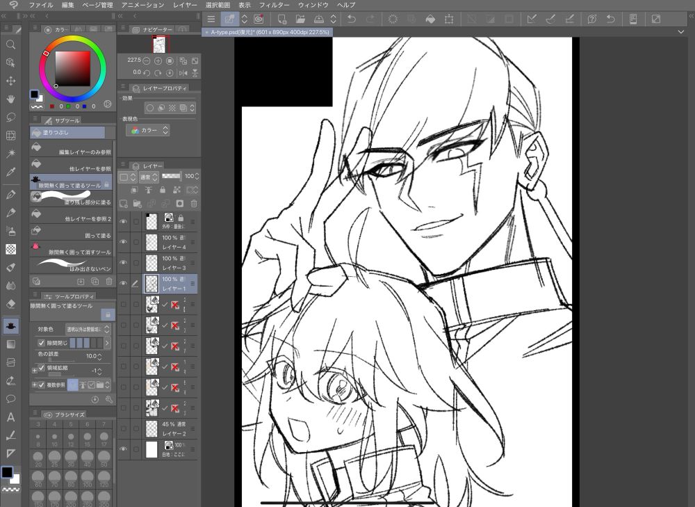Screen dimensions: 695x507
Task: Toggle the 隙間閉じ checkbox
Action: pos(41,343)
